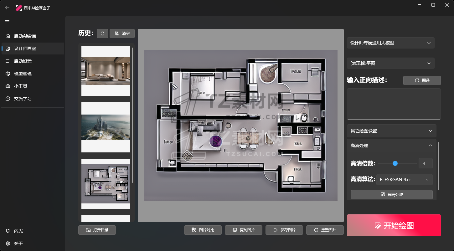Click the settings panel scrollbar
This screenshot has width=454, height=251.
(439, 166)
